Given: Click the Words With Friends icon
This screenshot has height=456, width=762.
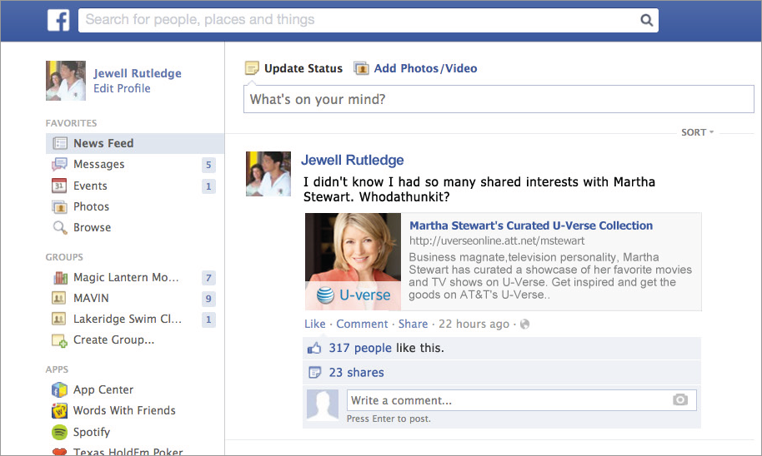Looking at the screenshot, I should (59, 411).
